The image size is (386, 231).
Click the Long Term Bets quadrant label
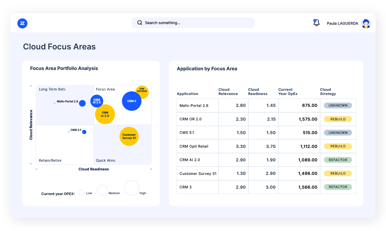(52, 89)
